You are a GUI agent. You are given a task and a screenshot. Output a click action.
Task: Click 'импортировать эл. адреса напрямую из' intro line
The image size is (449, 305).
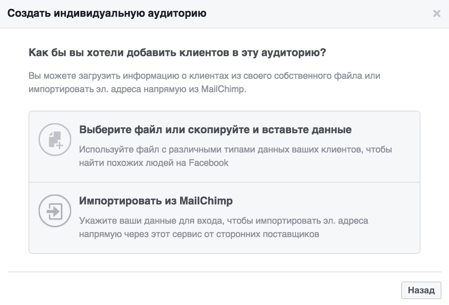(x=114, y=89)
